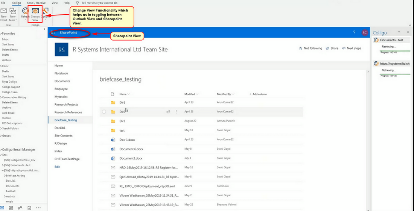Collapse the Favorites folder group
This screenshot has height=211, width=414.
[1, 34]
